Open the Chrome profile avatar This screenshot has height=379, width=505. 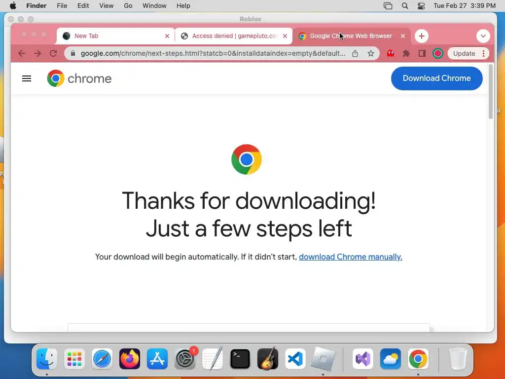click(x=438, y=53)
